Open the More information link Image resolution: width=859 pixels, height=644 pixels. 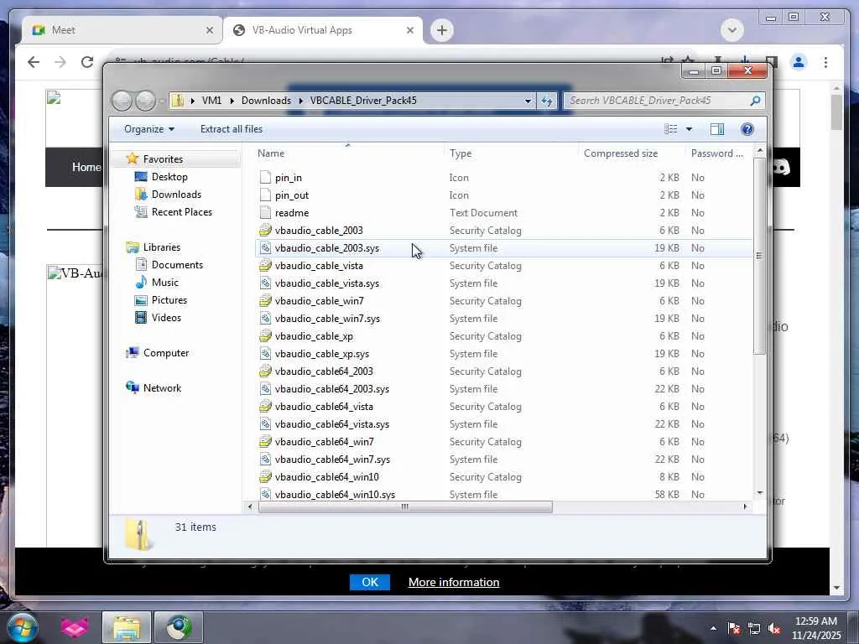pyautogui.click(x=454, y=582)
